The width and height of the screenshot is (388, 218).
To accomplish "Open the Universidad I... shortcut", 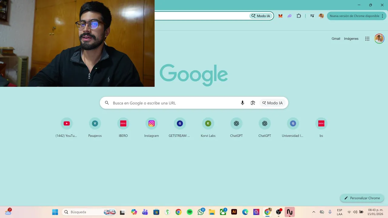I will (293, 127).
